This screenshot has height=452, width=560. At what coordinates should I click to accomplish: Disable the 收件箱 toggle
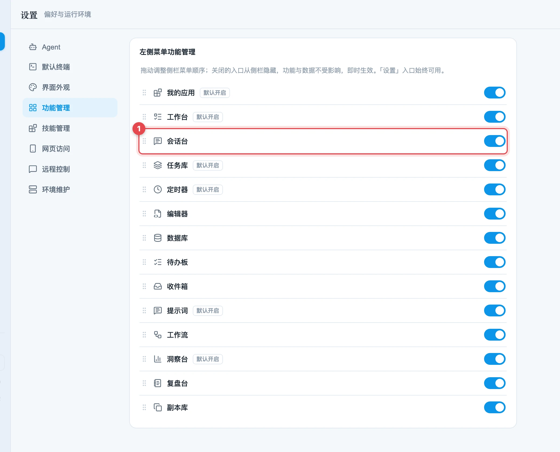495,287
